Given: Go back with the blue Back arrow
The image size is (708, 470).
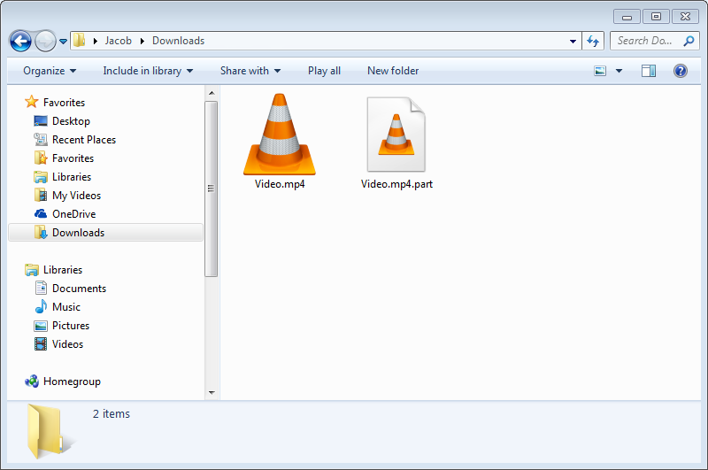Looking at the screenshot, I should click(x=20, y=42).
